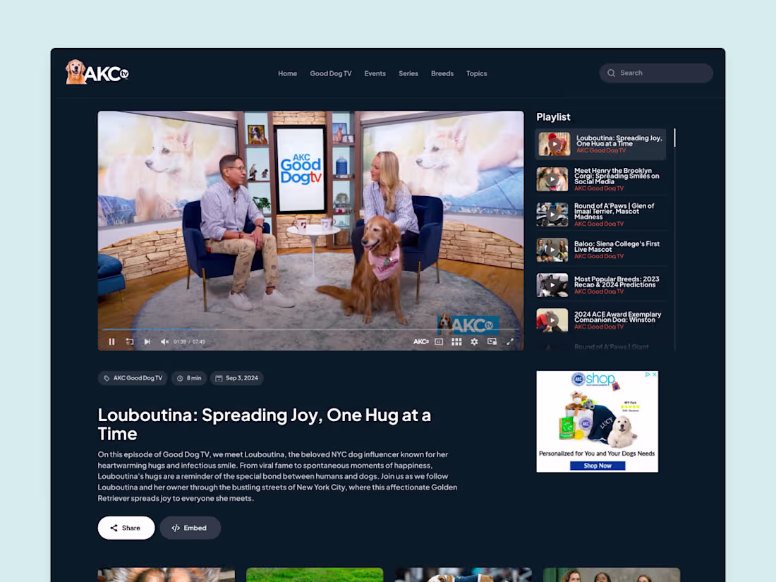
Task: Open the Baloo: Siena College's First Live Mascot thumbnail
Action: point(552,249)
